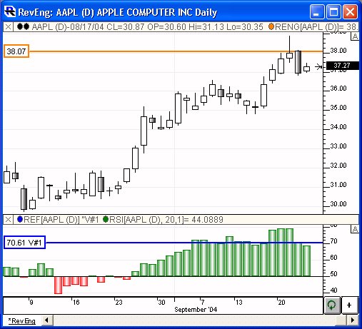Close the RSI pane with its X box
Image resolution: width=362 pixels, height=329 pixels.
click(8, 219)
